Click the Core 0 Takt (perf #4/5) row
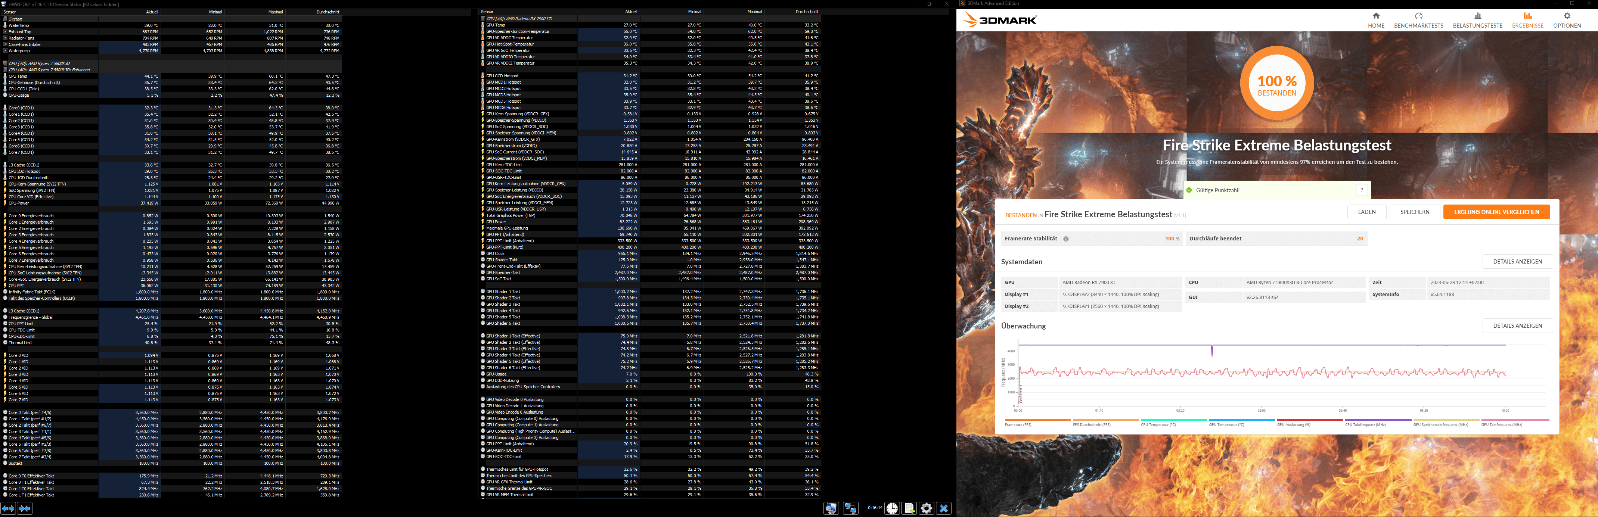 pos(172,412)
